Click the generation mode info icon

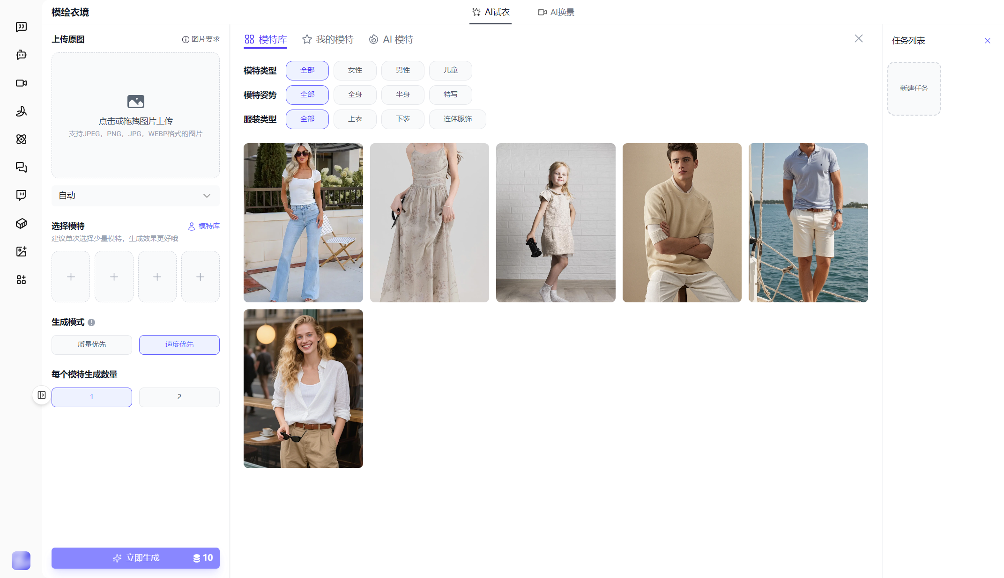[91, 322]
